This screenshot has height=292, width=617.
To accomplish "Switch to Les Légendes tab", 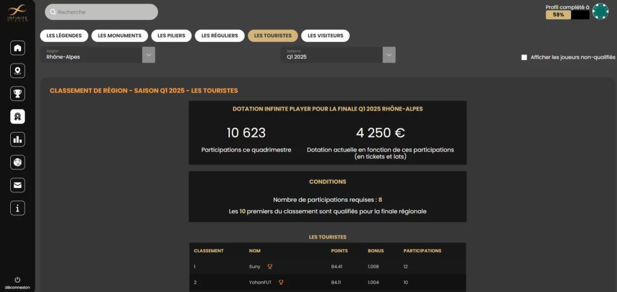I will coord(64,35).
